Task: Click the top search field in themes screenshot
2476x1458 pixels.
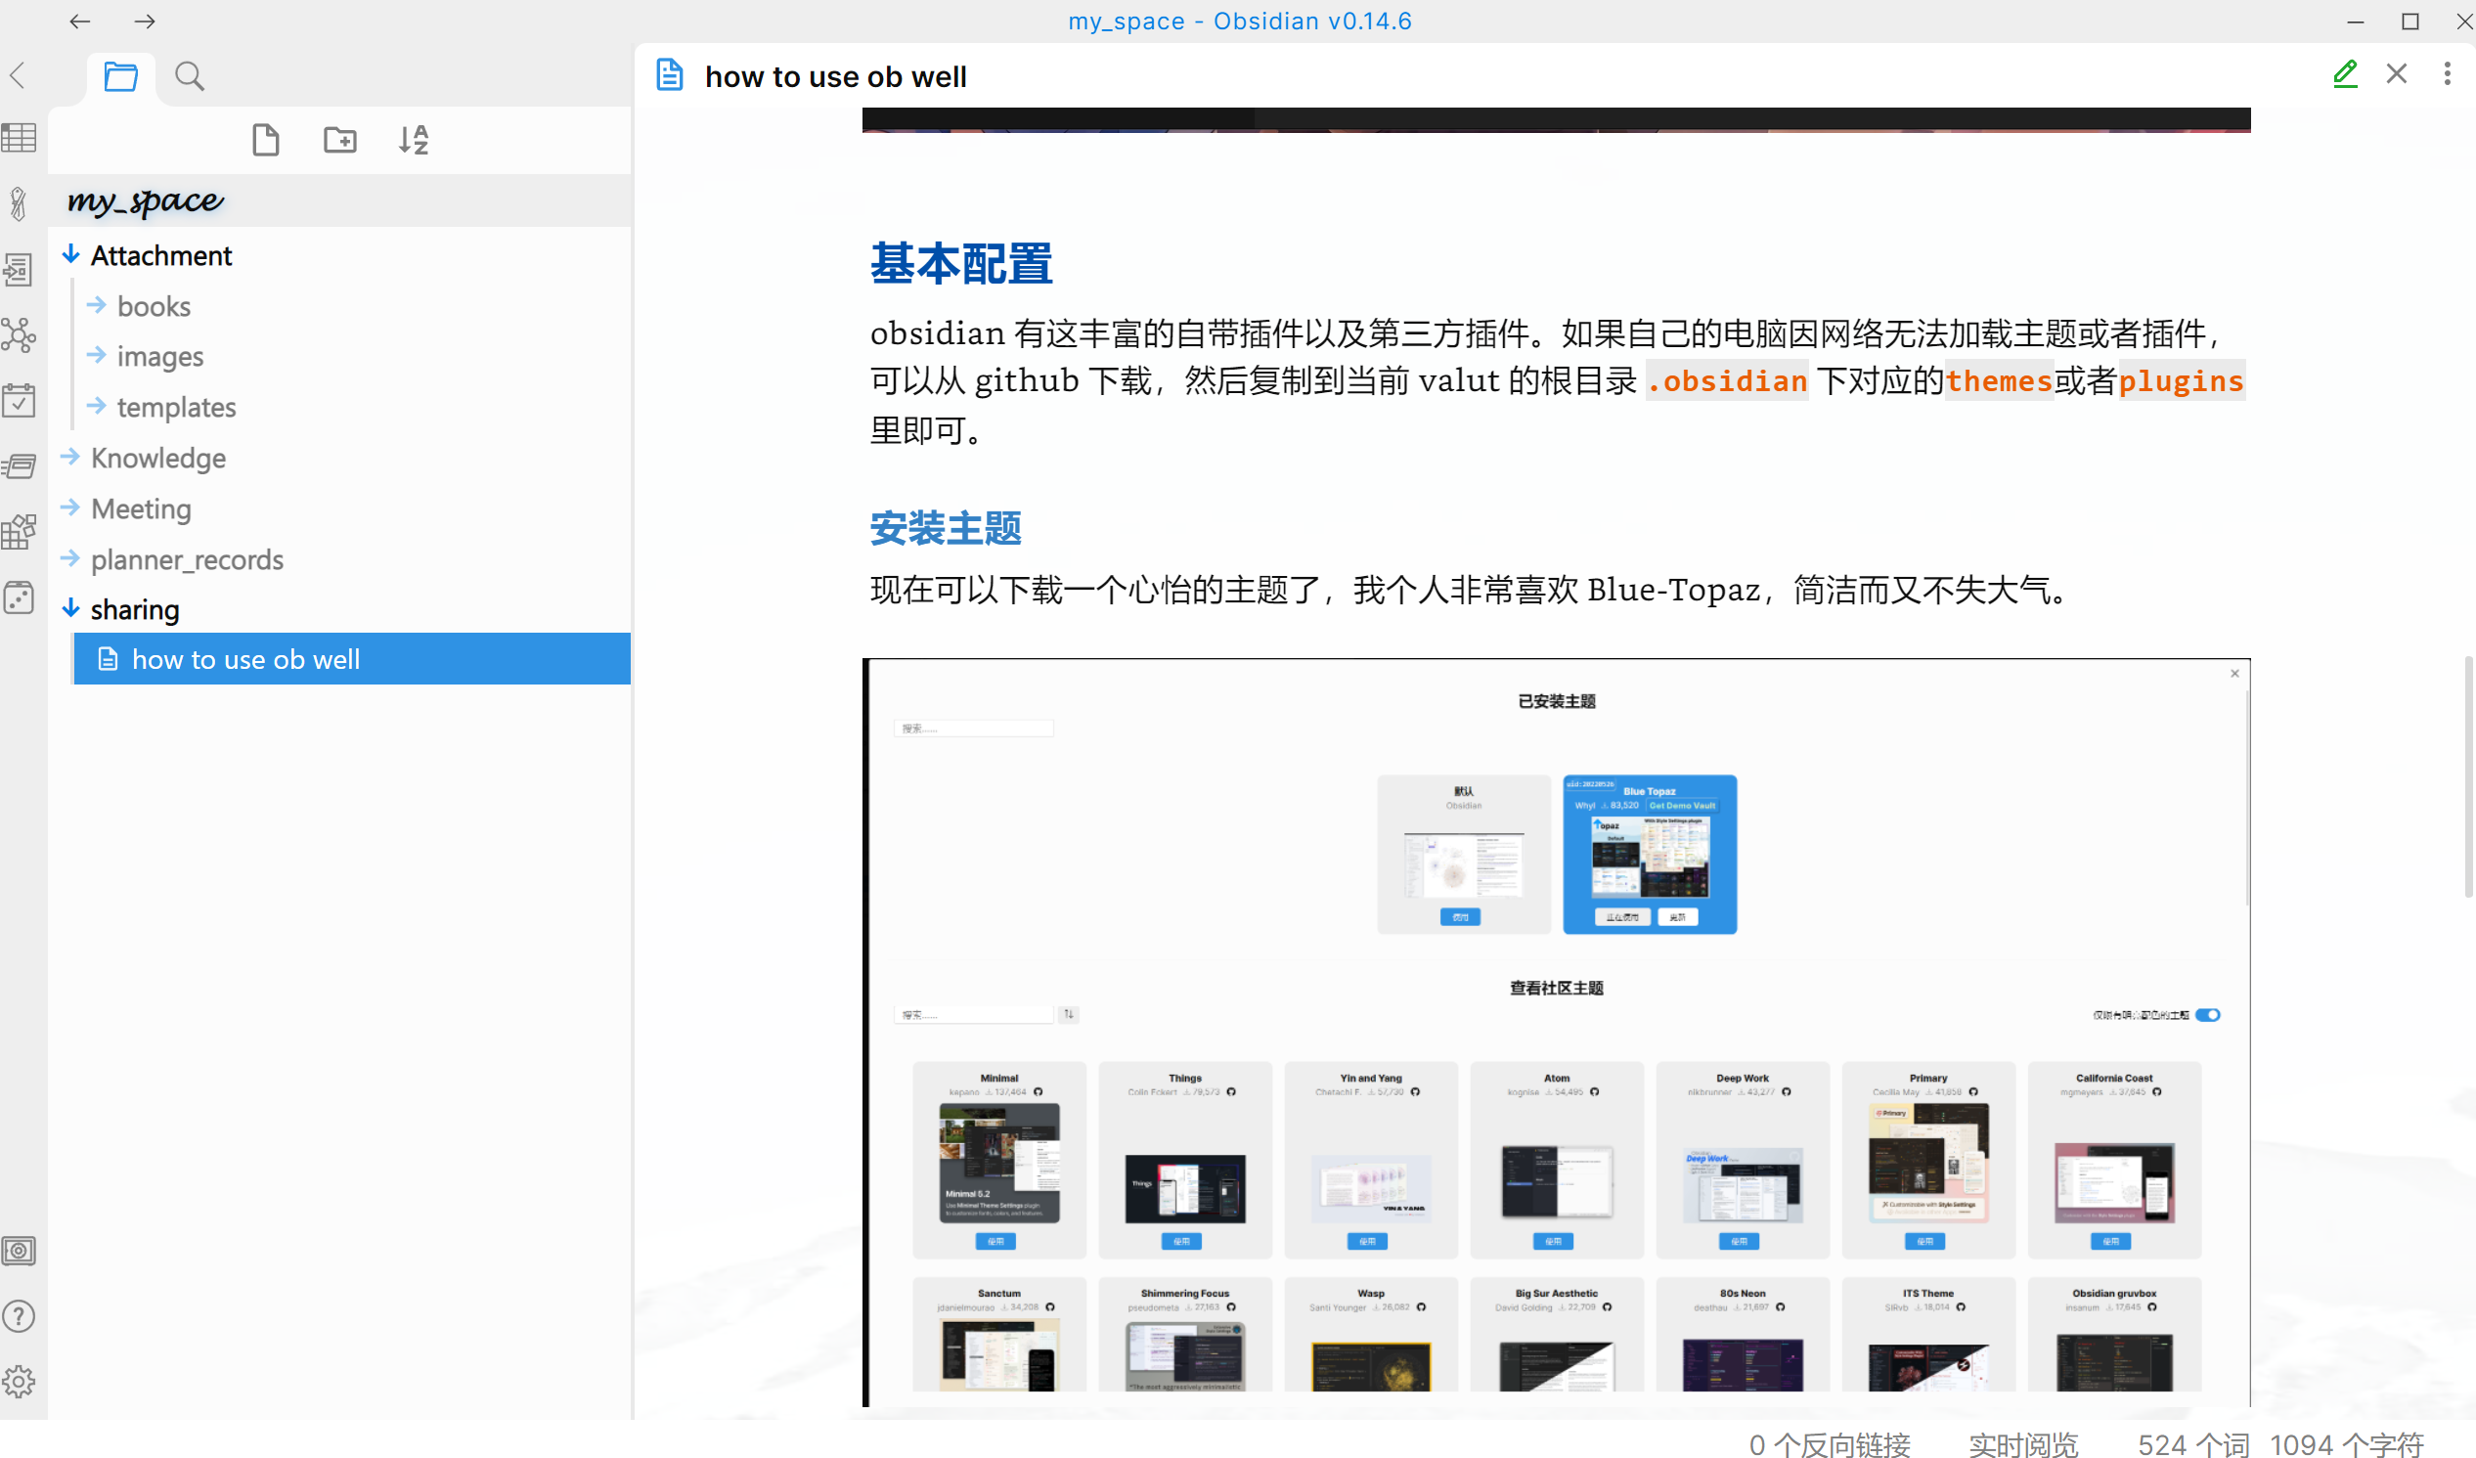Action: 974,728
